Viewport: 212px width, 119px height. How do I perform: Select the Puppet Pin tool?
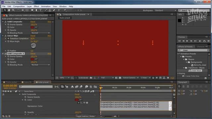[x=65, y=10]
